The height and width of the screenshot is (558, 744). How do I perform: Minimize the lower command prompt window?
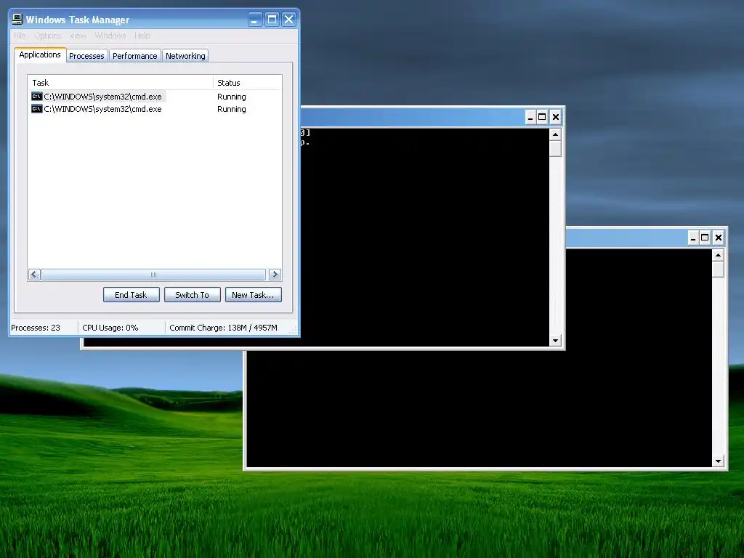coord(693,238)
